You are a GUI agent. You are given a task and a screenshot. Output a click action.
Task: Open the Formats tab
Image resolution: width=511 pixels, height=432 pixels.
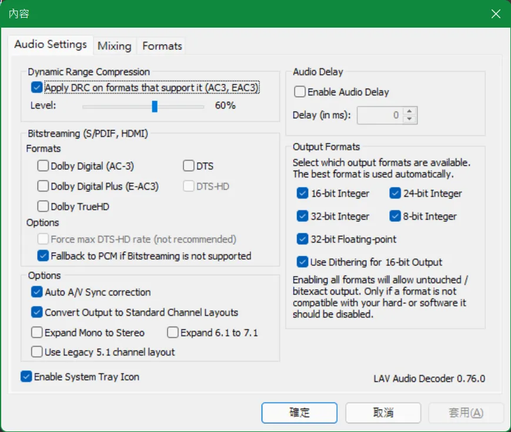coord(162,46)
